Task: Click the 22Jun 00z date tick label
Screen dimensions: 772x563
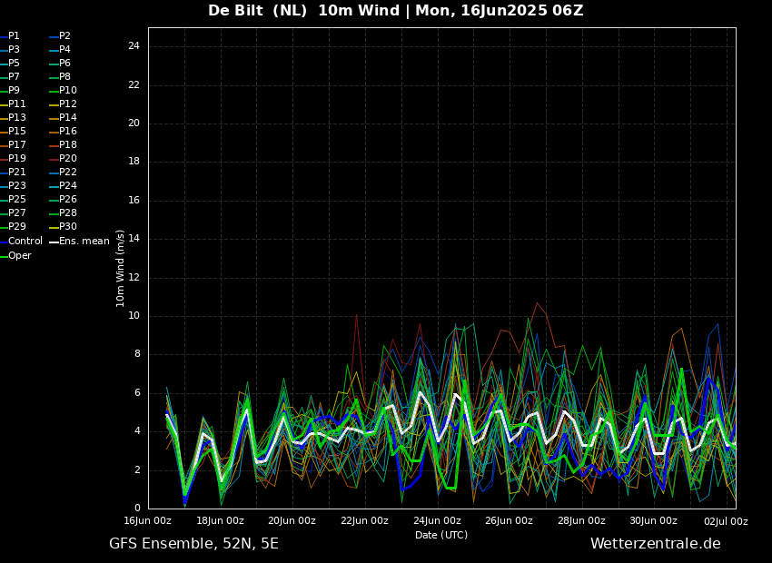Action: (364, 521)
